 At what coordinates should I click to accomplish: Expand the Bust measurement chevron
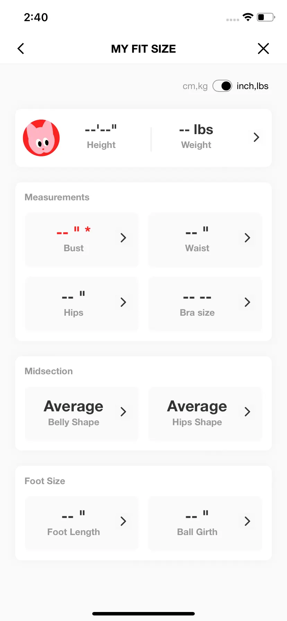point(123,238)
